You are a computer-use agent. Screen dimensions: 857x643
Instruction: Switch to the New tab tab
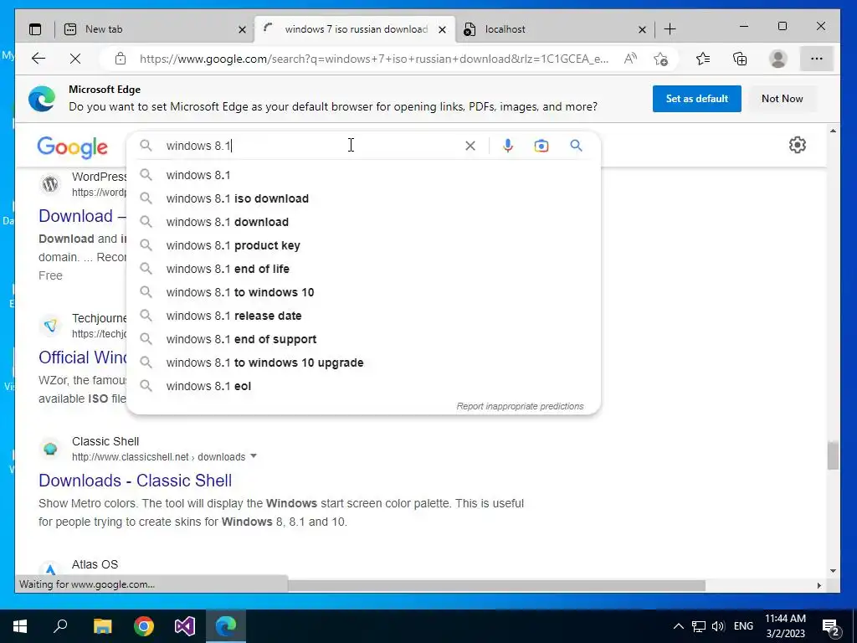pyautogui.click(x=155, y=29)
